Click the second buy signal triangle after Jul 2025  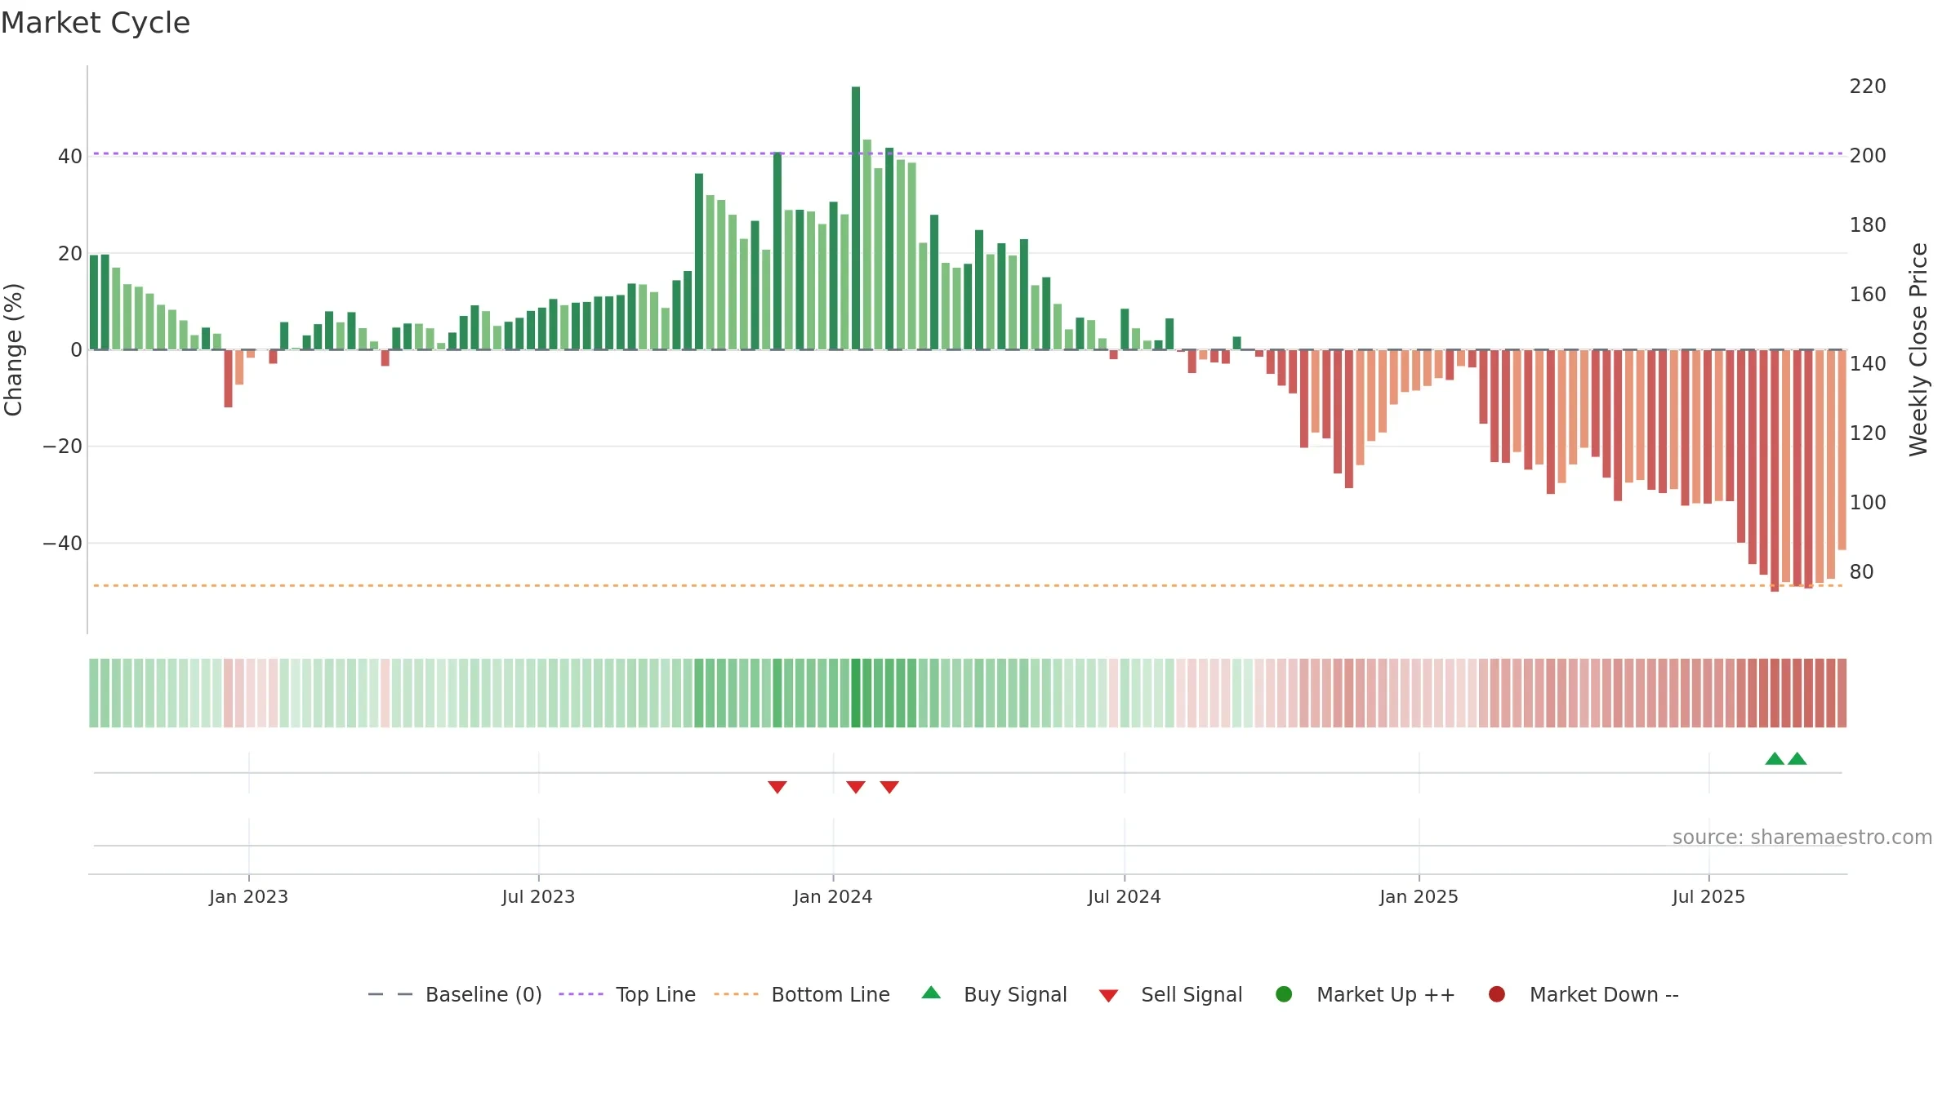tap(1797, 758)
